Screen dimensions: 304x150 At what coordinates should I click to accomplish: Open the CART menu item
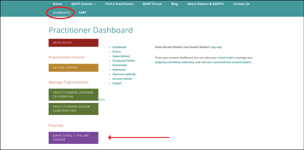coord(83,13)
